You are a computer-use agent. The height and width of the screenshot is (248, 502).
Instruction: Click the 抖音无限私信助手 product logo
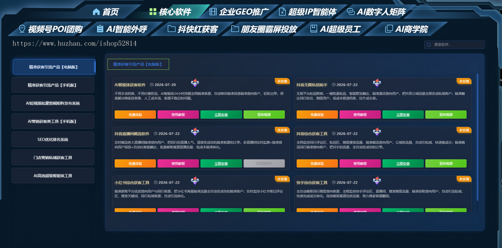coord(377,83)
